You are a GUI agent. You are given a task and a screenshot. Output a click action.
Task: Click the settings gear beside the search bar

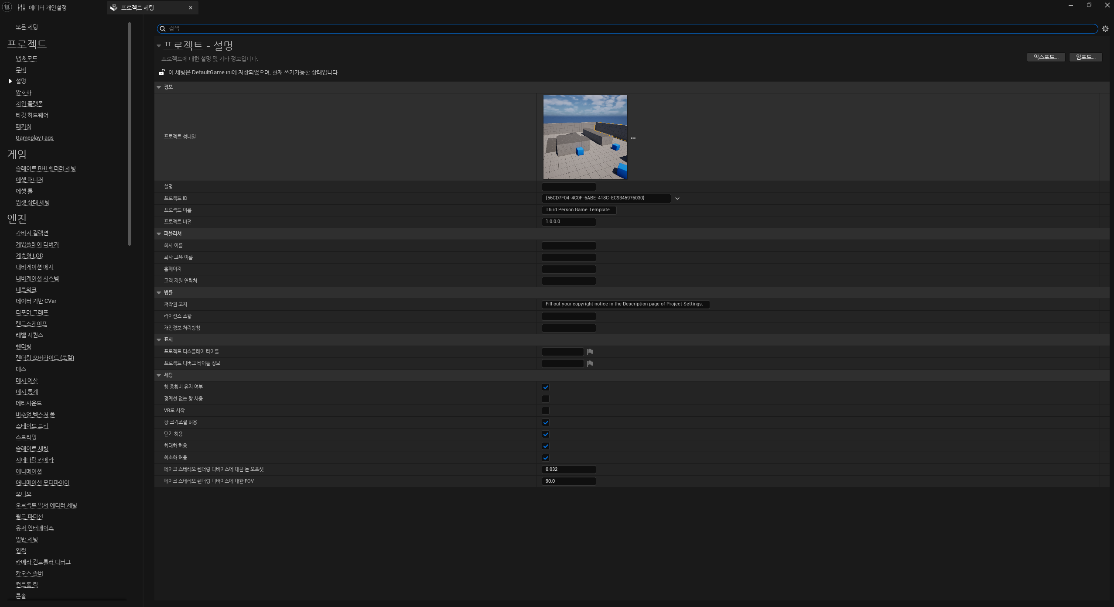1105,29
